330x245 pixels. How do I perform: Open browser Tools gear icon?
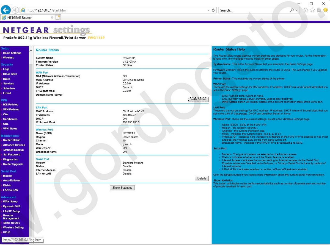click(319, 10)
